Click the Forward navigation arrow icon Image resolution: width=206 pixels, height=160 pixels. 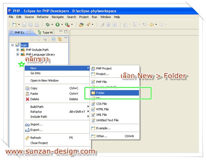(161, 25)
